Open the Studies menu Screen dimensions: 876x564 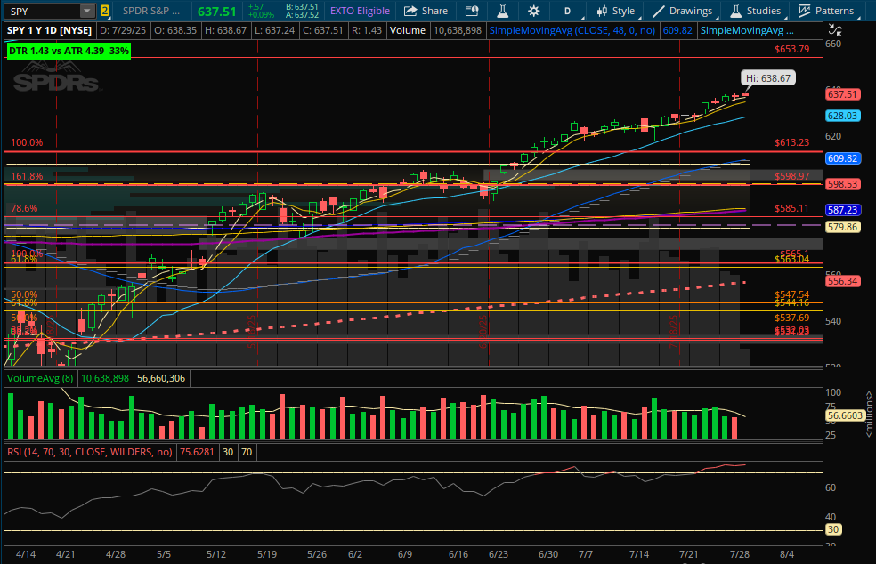pyautogui.click(x=756, y=11)
